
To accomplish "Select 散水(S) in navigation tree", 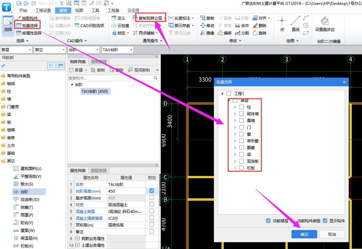I will point(27,184).
